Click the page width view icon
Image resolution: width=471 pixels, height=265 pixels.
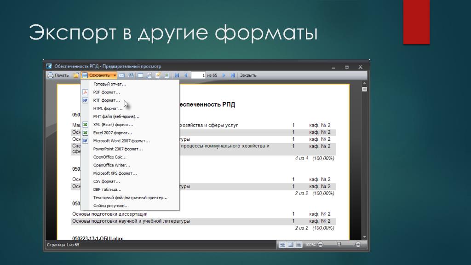tap(282, 245)
